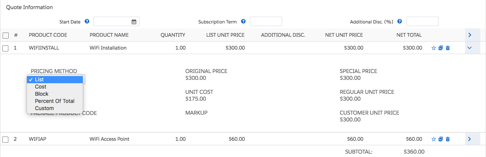
Task: Click the help icon next to Additional Disc. (%)
Action: (400, 22)
